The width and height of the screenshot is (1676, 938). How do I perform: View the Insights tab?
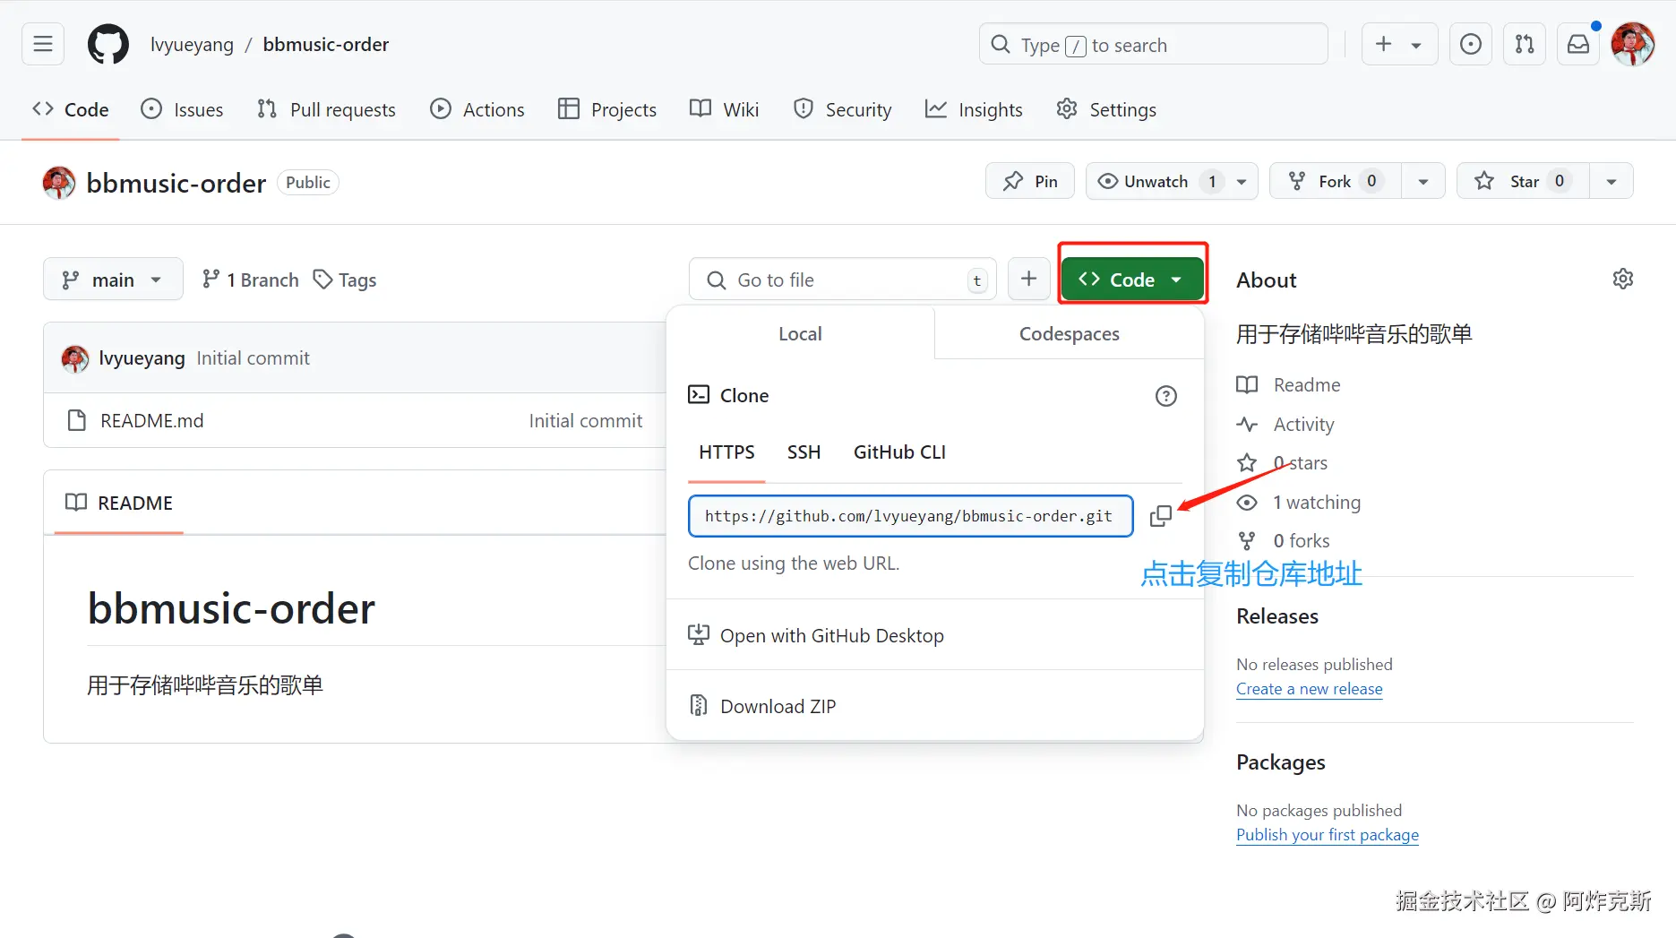click(974, 109)
